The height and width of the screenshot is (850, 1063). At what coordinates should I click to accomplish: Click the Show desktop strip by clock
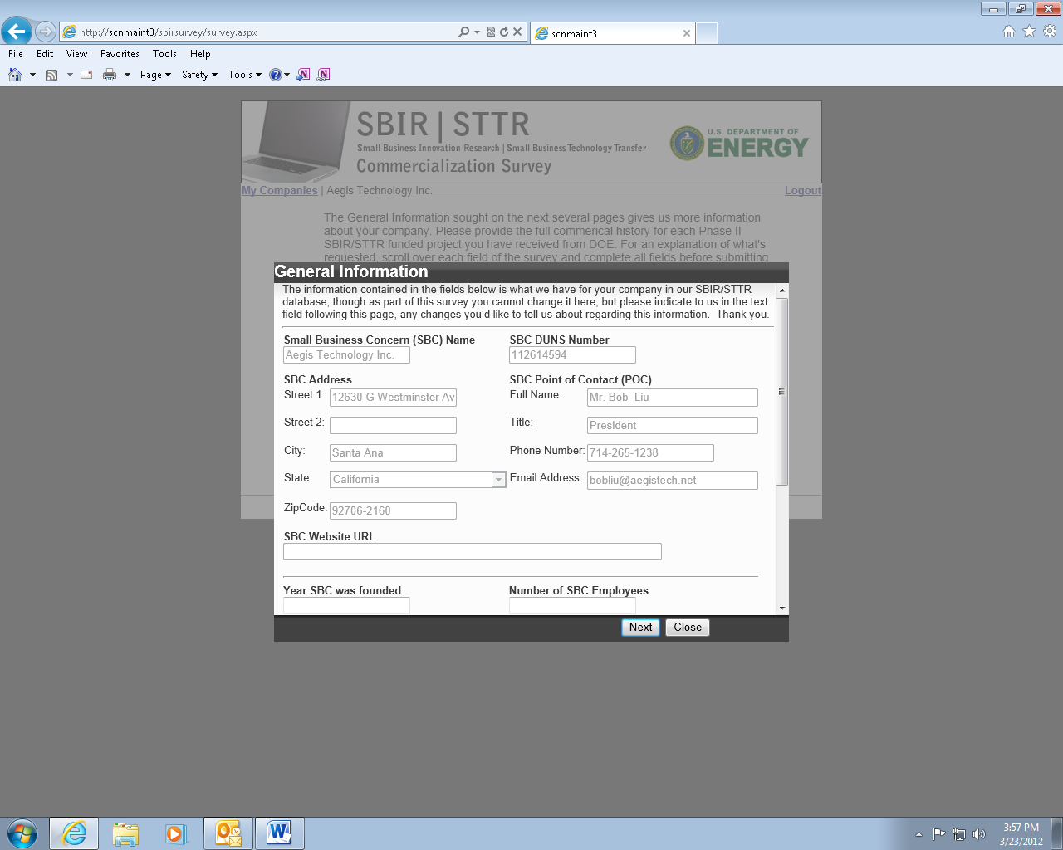pyautogui.click(x=1057, y=833)
